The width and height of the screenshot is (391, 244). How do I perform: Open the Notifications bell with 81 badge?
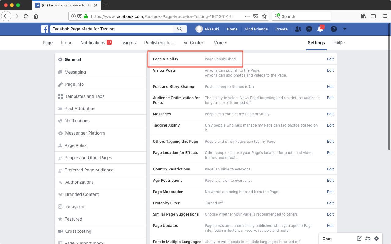tap(320, 29)
